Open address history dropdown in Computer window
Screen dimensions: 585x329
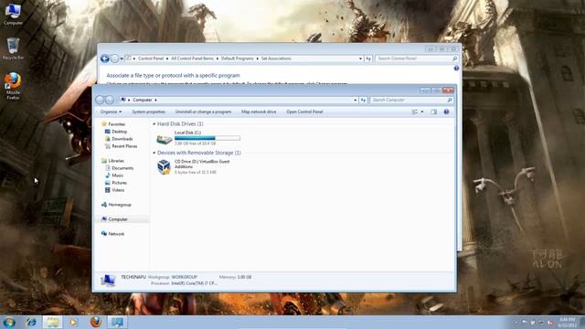pos(356,100)
